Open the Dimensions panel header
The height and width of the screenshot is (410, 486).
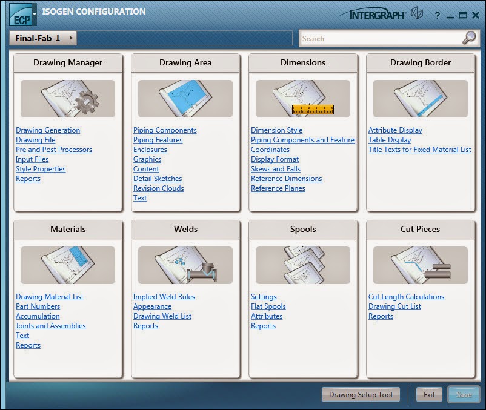(x=303, y=63)
